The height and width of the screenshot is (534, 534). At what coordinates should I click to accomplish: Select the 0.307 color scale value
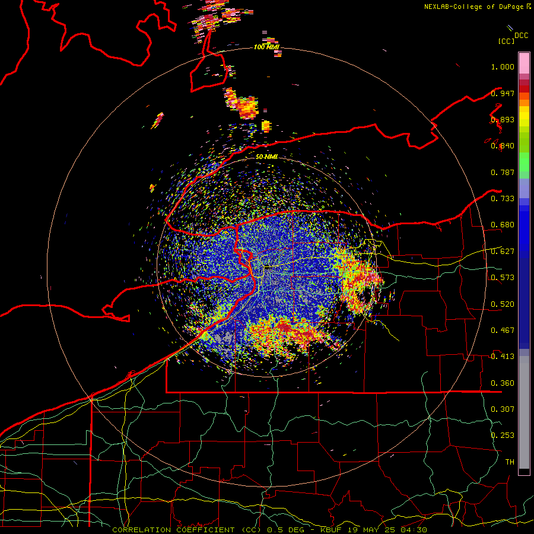coord(503,409)
